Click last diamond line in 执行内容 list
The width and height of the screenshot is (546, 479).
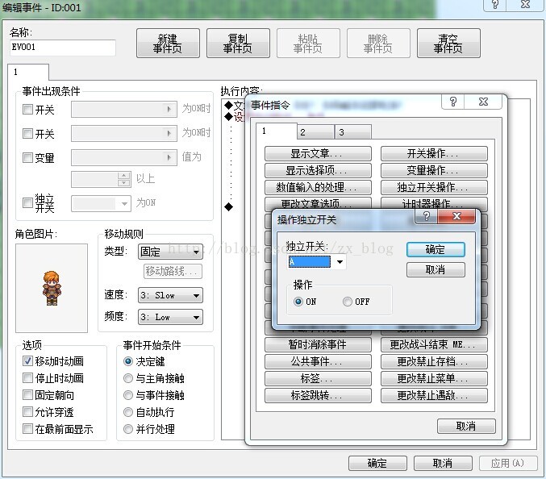pos(229,207)
